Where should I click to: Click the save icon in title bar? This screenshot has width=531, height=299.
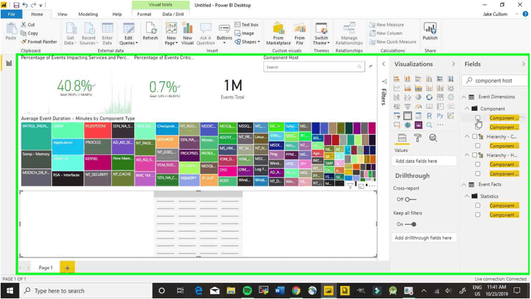click(x=16, y=5)
